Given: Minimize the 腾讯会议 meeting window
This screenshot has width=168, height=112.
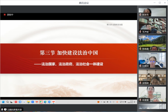Looking at the screenshot, I should (154, 3).
